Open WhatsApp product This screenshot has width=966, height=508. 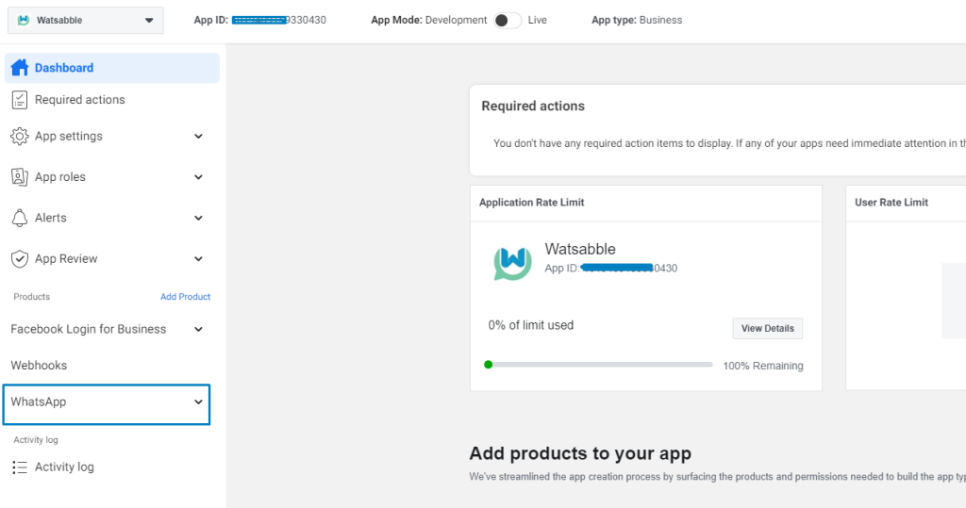click(107, 404)
